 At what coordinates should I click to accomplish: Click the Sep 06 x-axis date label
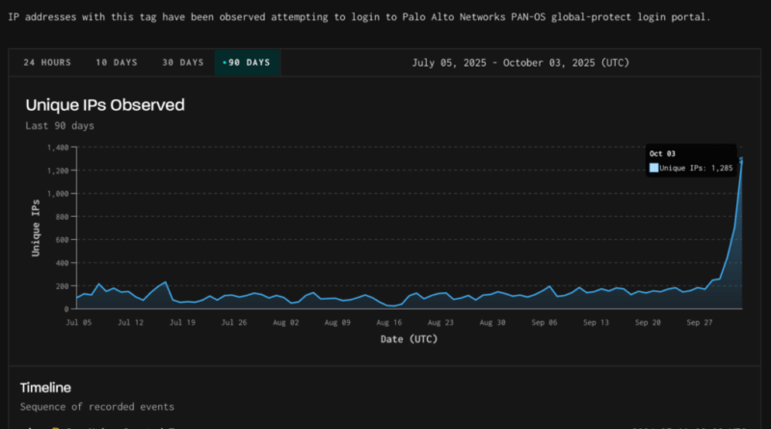(x=545, y=322)
